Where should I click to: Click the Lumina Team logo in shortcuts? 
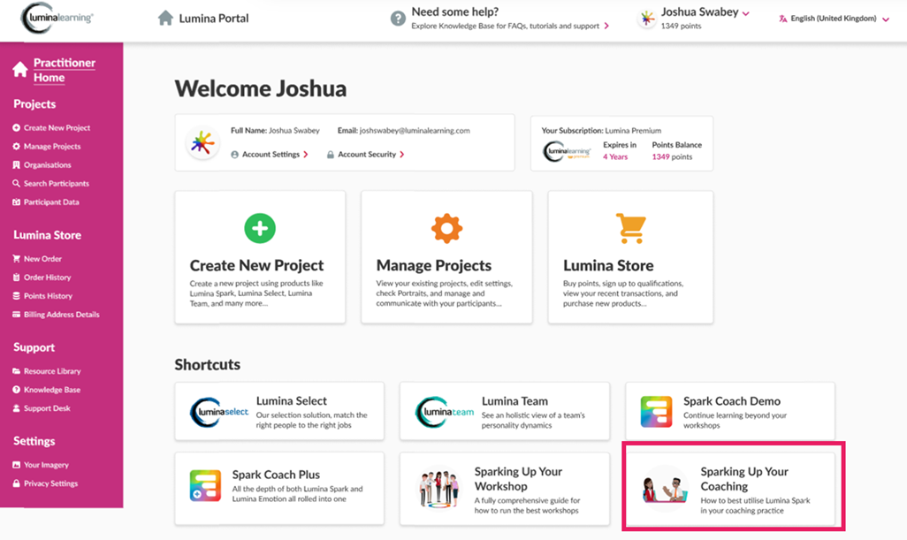click(x=445, y=412)
